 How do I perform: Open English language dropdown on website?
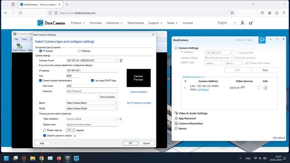click(227, 23)
